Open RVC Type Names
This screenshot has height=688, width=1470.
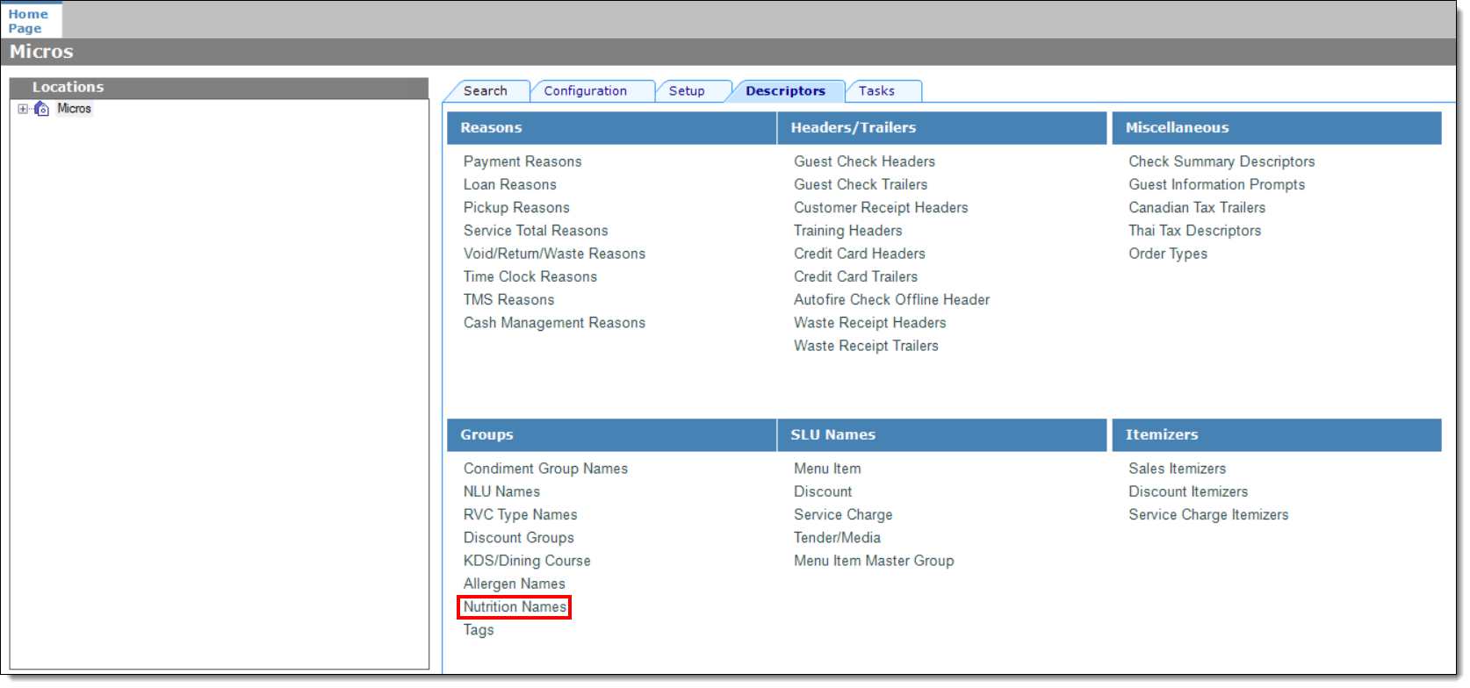click(x=521, y=514)
